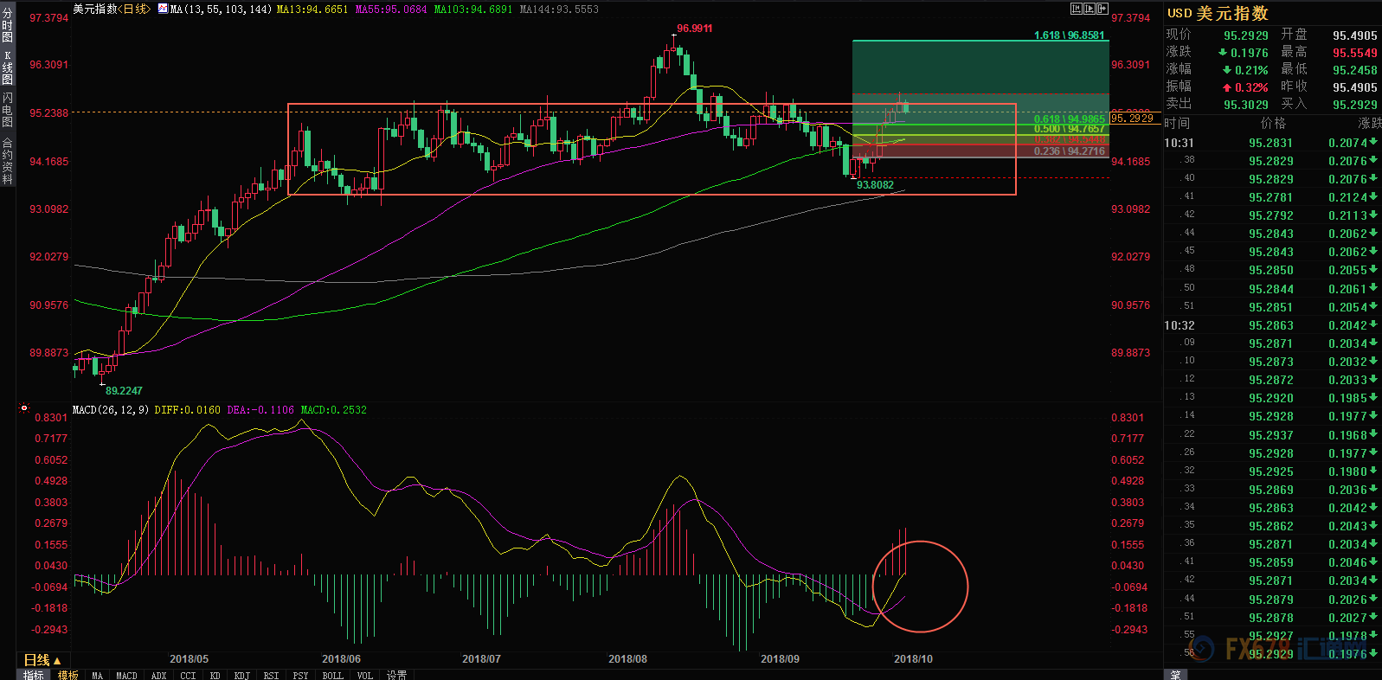Apply the MA indicator button
The image size is (1382, 680).
click(97, 675)
